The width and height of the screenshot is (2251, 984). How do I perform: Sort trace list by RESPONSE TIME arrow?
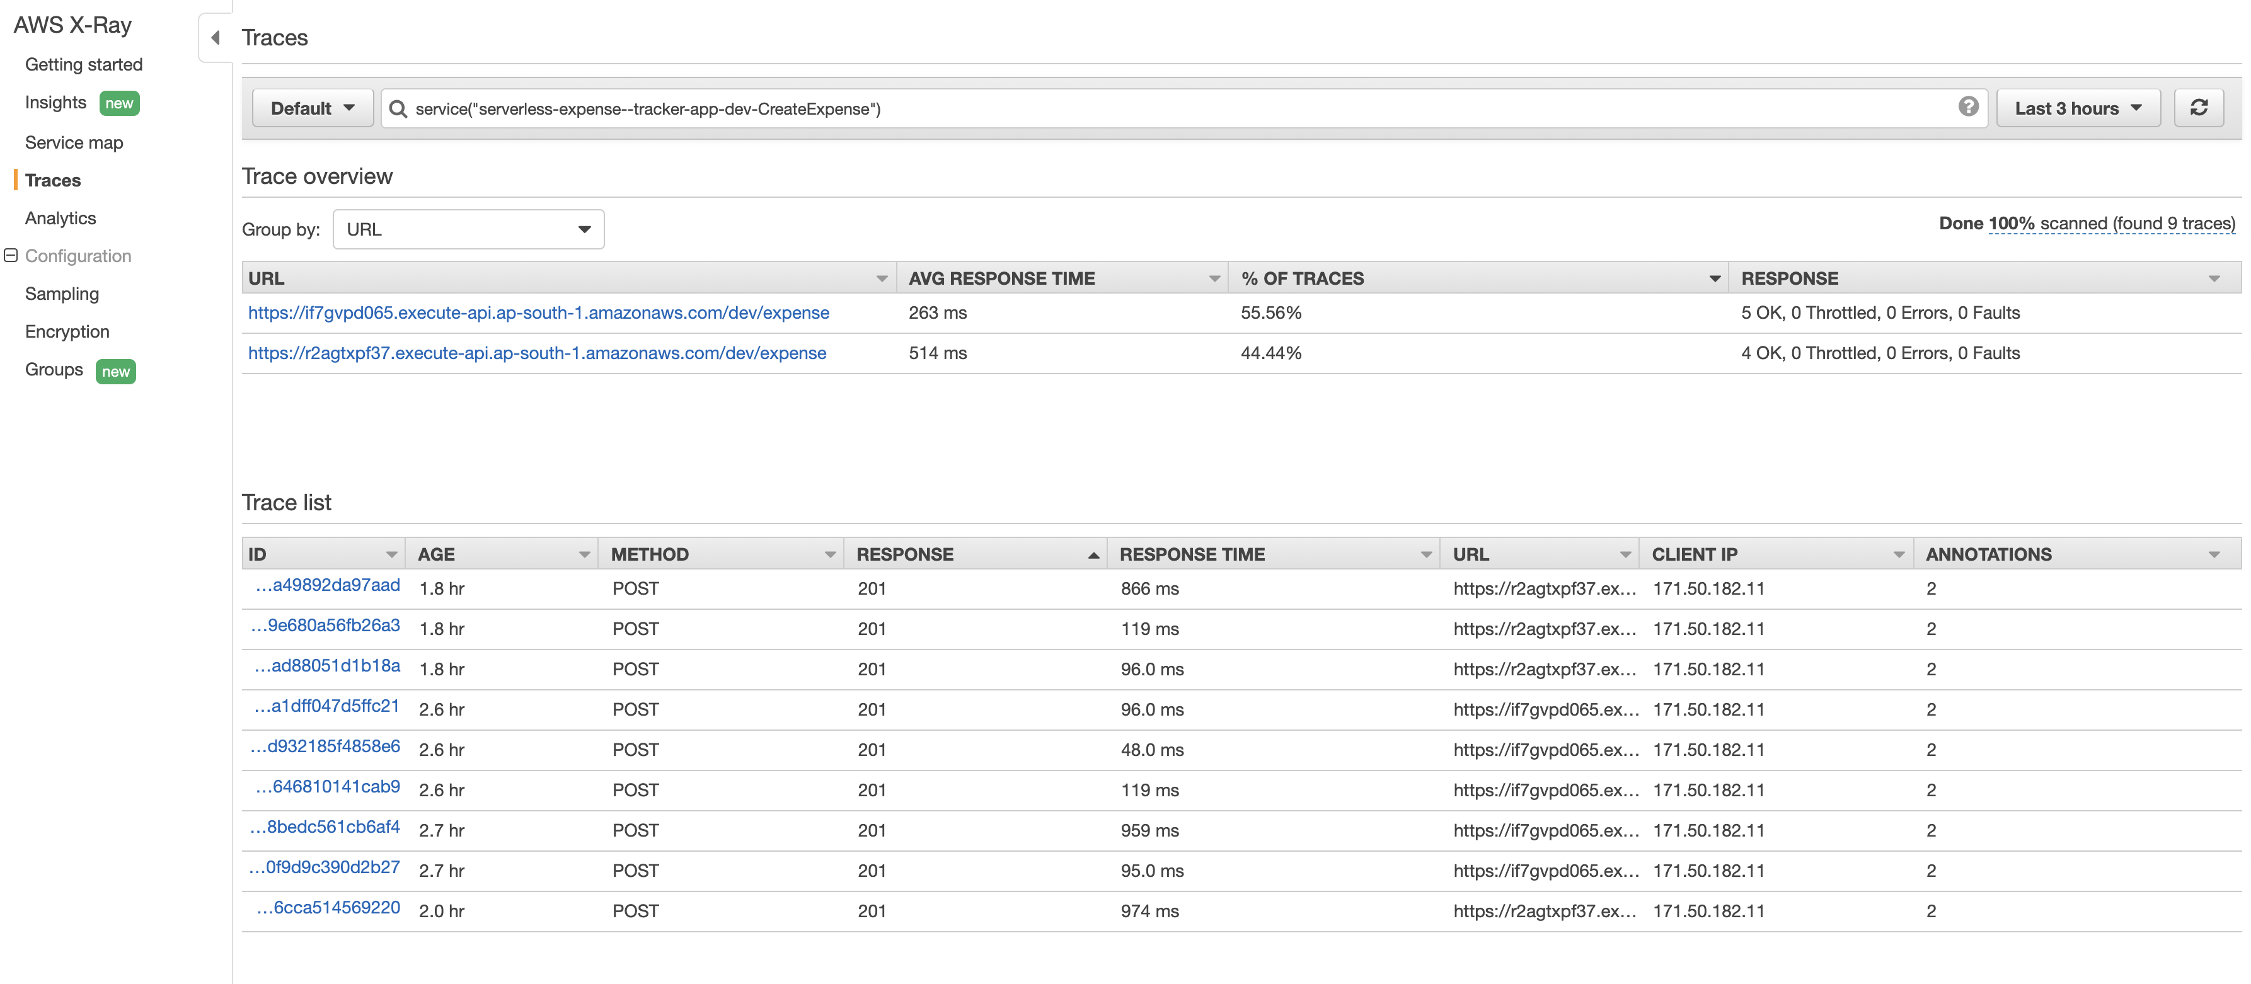pyautogui.click(x=1426, y=555)
